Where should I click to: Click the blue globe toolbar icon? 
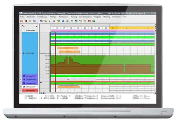(63, 21)
